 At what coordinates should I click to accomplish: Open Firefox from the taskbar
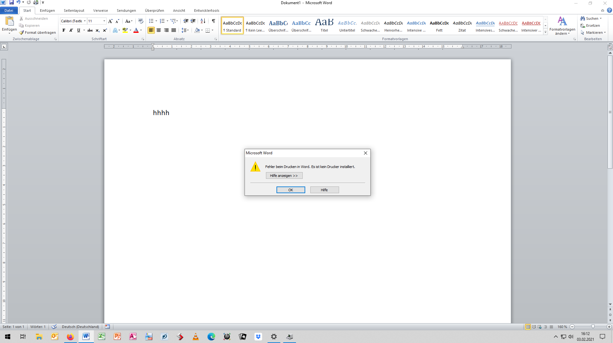pos(70,337)
